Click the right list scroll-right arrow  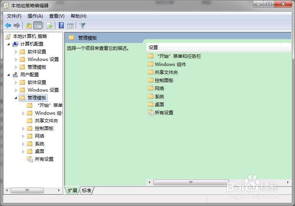pos(288,182)
